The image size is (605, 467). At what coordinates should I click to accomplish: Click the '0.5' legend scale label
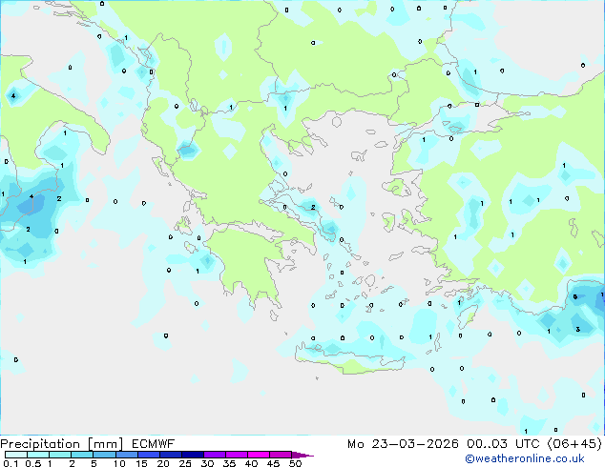coord(32,463)
